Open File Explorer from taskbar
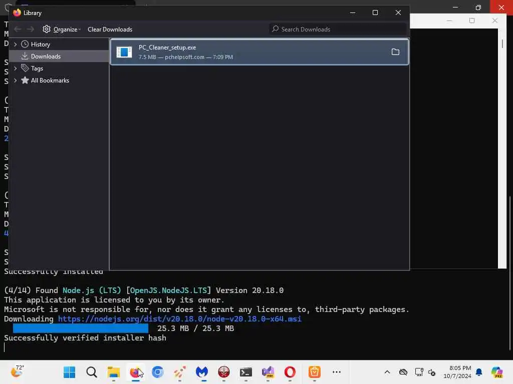The image size is (513, 384). click(x=114, y=372)
